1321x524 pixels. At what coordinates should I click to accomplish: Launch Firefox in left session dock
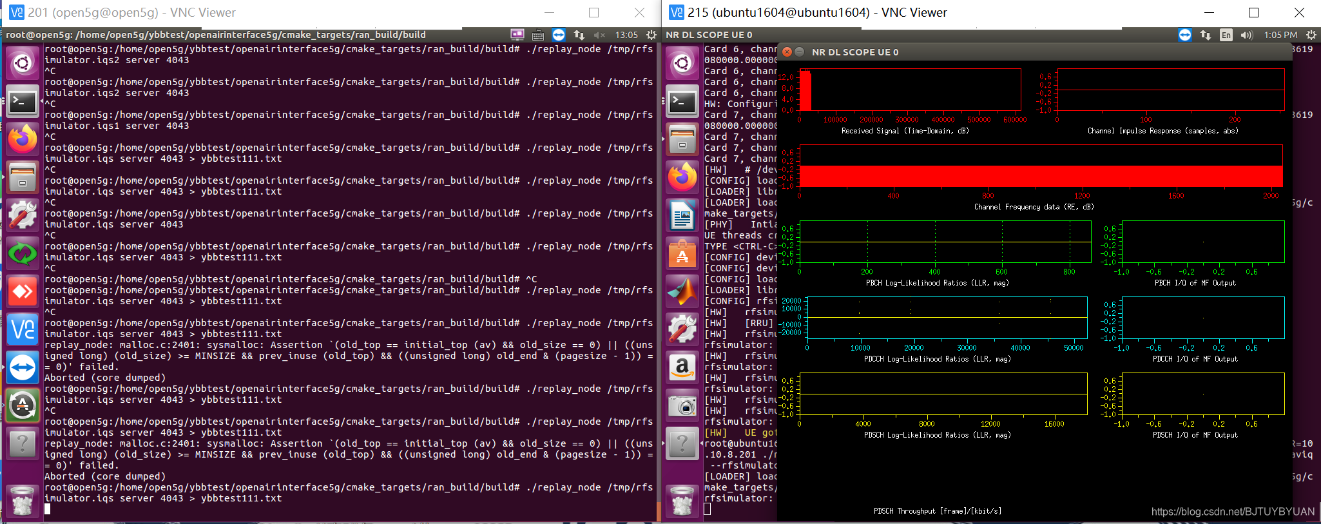(x=23, y=139)
